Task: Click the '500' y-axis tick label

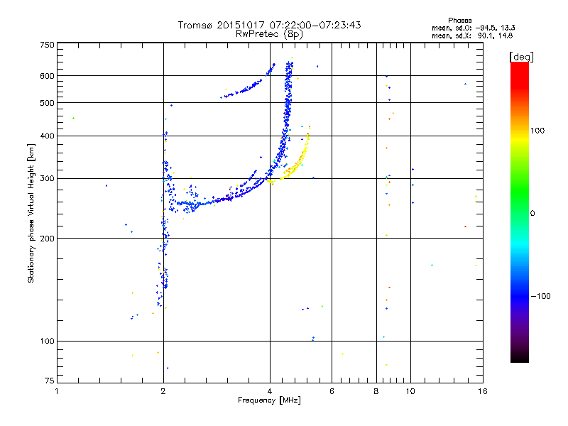Action: [47, 103]
